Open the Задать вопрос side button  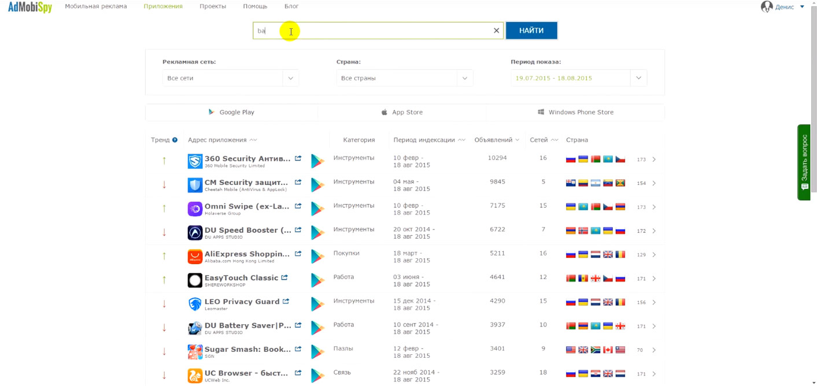(804, 162)
